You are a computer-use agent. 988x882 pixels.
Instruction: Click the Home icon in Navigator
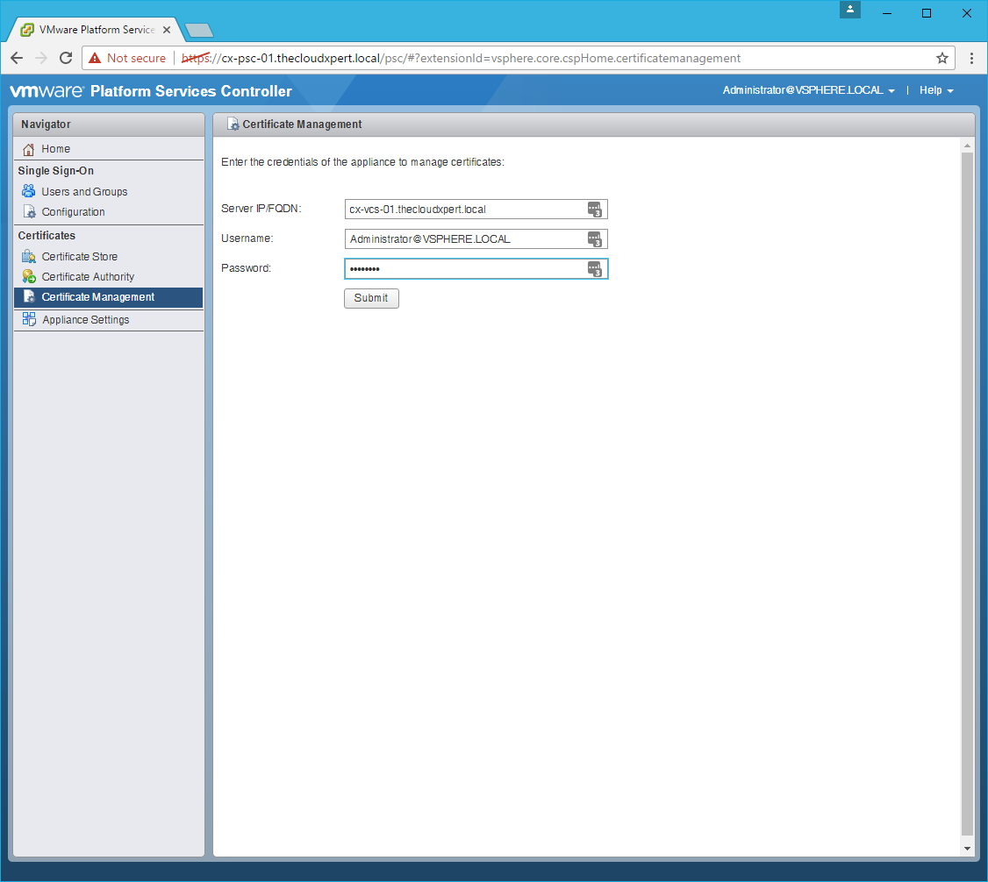29,149
